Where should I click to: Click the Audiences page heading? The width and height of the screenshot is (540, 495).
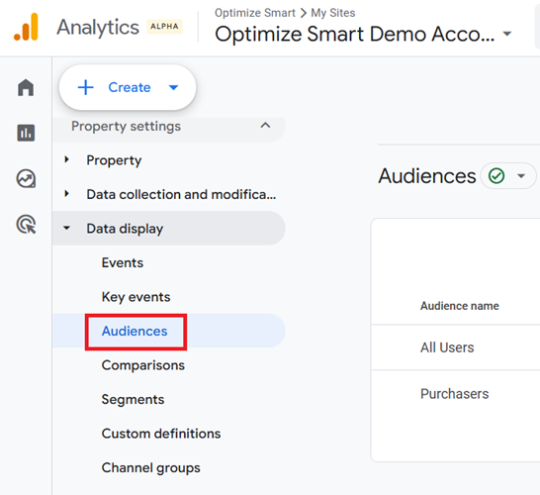coord(427,176)
